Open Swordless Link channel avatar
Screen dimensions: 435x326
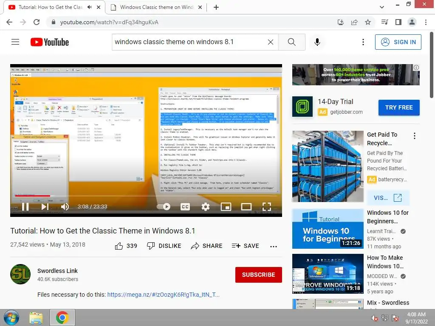(x=20, y=274)
